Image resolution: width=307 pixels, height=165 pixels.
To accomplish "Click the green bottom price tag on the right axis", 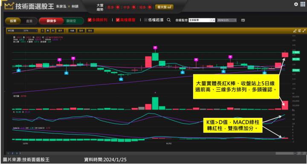I will [295, 70].
